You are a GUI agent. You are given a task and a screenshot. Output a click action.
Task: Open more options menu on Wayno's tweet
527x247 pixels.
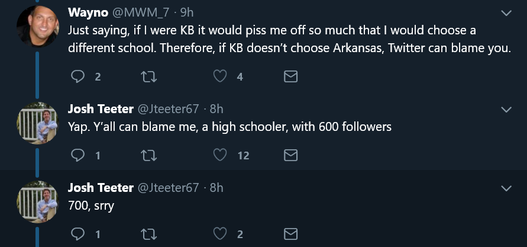coord(506,12)
